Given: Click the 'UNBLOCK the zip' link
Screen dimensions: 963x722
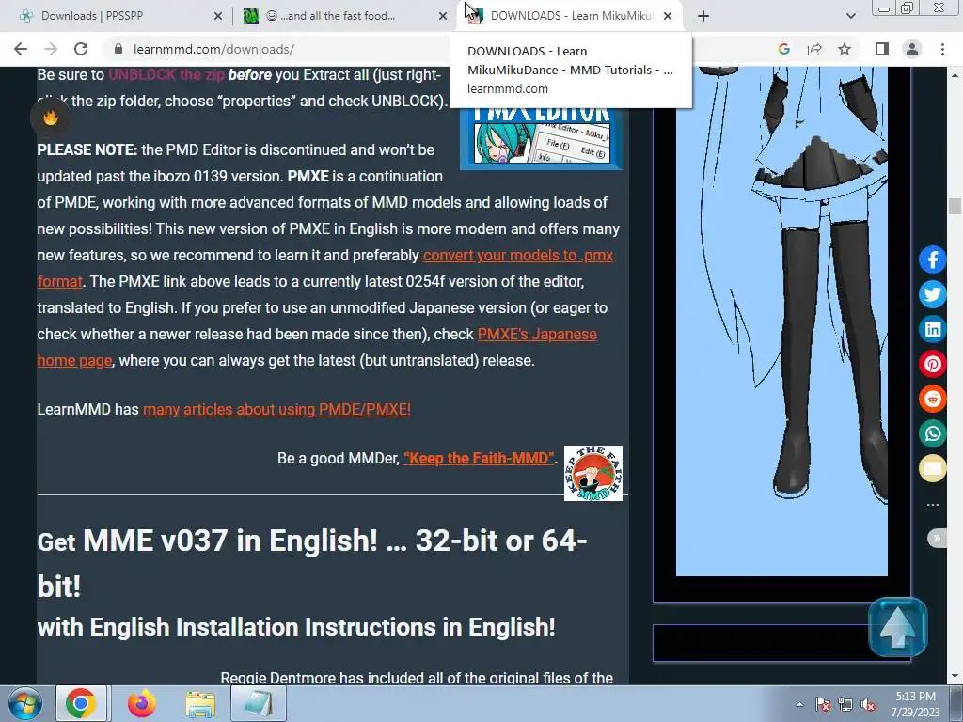Looking at the screenshot, I should 166,75.
